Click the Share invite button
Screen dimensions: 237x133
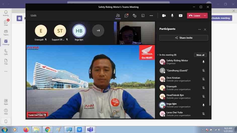click(183, 38)
